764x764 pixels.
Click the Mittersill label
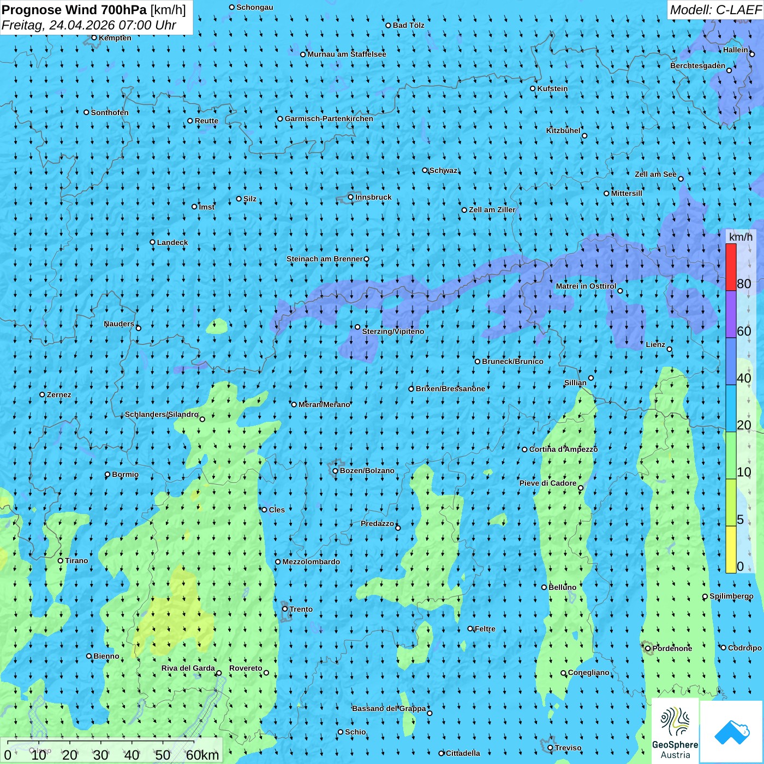[x=626, y=193]
